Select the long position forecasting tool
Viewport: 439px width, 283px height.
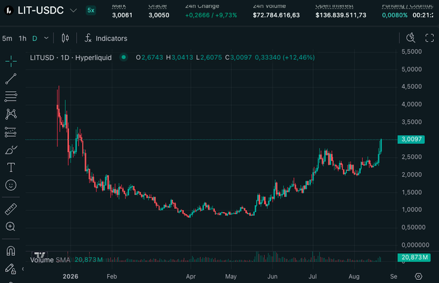pyautogui.click(x=11, y=132)
